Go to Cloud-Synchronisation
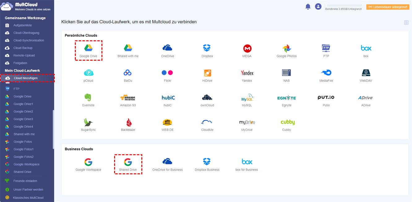The width and height of the screenshot is (412, 202). coord(29,40)
